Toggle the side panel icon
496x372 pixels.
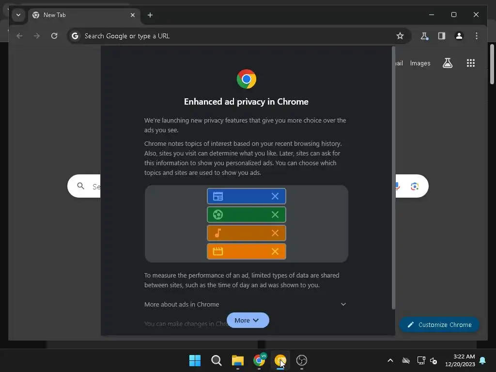click(442, 36)
